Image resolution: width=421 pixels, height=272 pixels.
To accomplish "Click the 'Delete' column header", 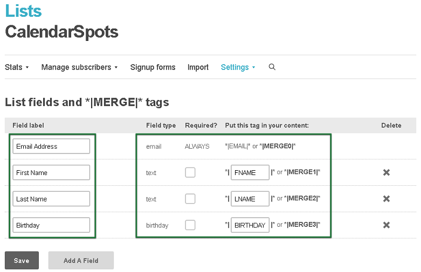I will coord(391,125).
